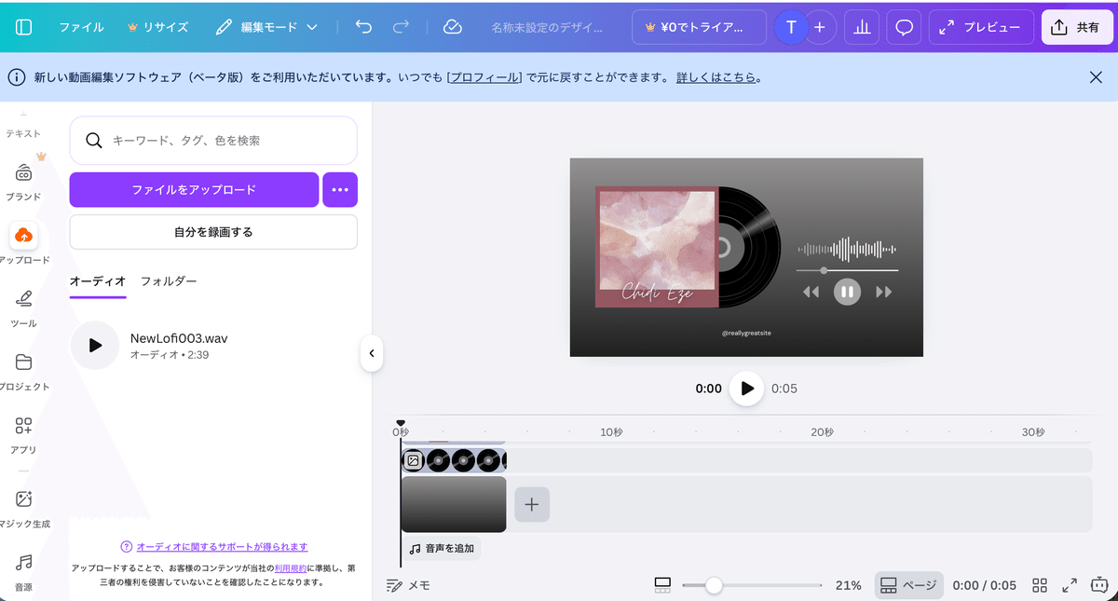The image size is (1118, 601).
Task: Click the undo arrow icon
Action: pyautogui.click(x=363, y=27)
